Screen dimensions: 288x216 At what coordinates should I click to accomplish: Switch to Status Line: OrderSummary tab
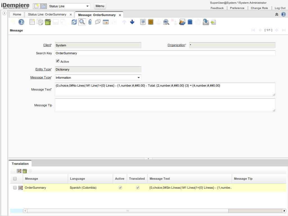pos(47,14)
